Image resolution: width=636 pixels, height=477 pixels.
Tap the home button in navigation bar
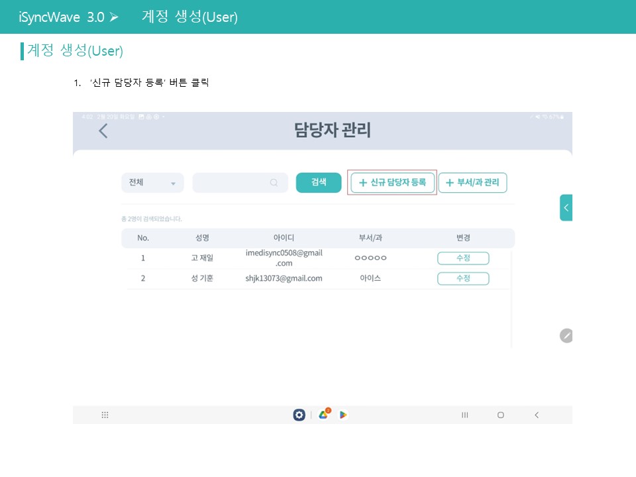[500, 414]
